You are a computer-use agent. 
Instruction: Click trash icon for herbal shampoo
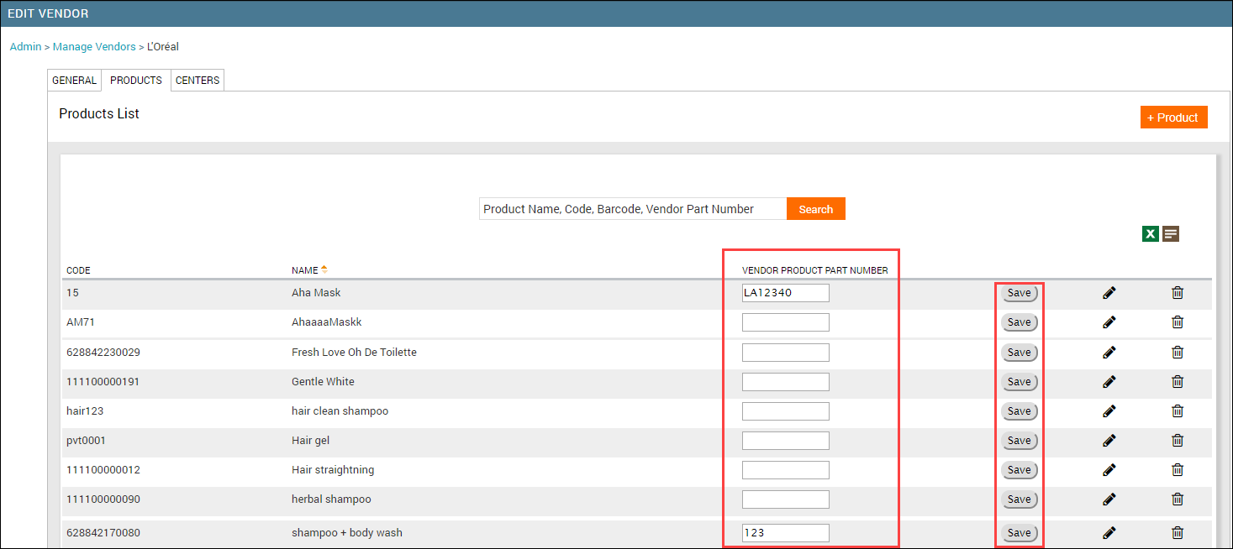(x=1178, y=499)
